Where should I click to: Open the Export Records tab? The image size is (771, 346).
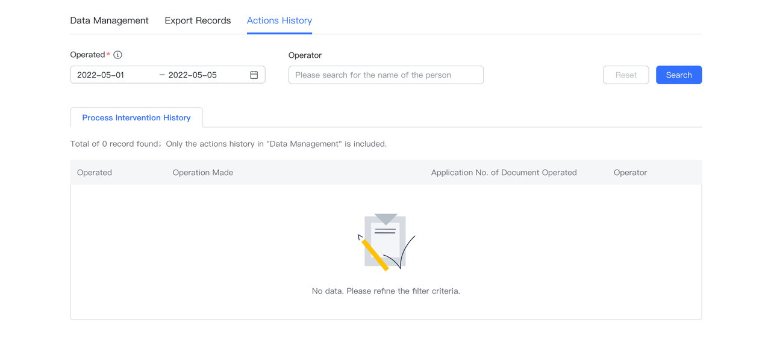click(198, 20)
